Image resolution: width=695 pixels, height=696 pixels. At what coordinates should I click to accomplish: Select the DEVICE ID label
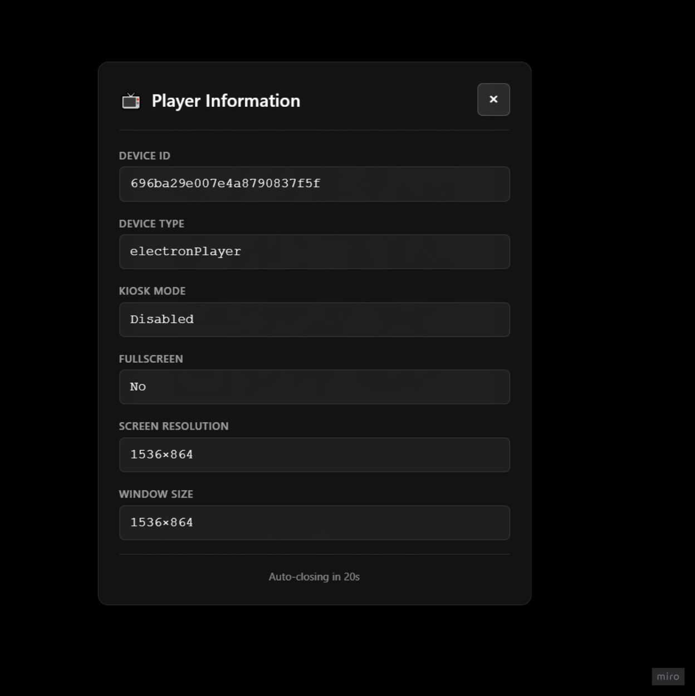click(x=145, y=156)
